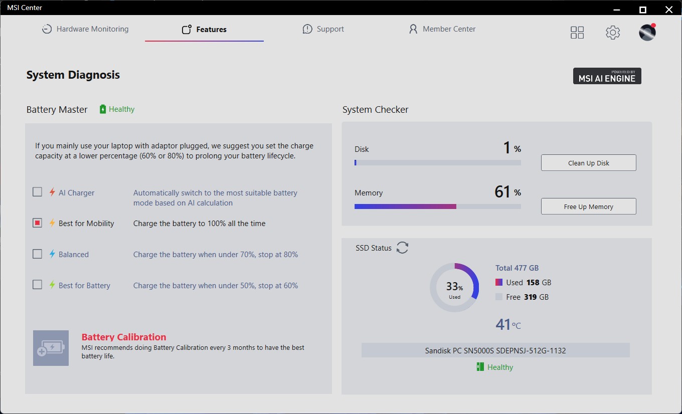Click the red-purple Used legend swatch

[499, 282]
